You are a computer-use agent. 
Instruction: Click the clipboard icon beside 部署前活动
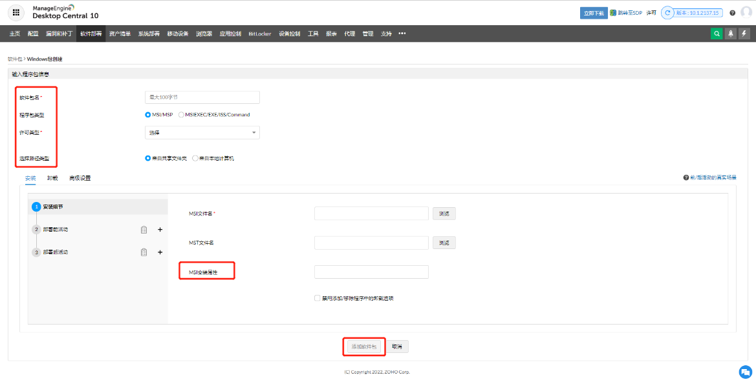(x=144, y=230)
